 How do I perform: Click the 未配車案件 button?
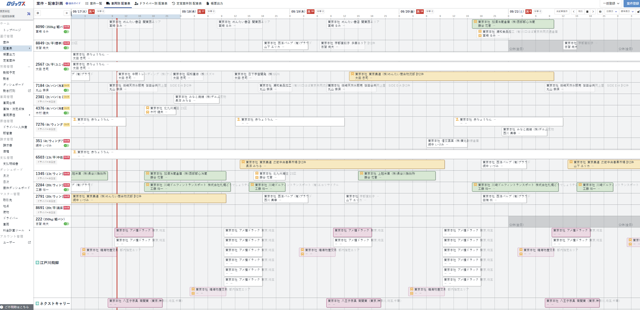tap(562, 11)
